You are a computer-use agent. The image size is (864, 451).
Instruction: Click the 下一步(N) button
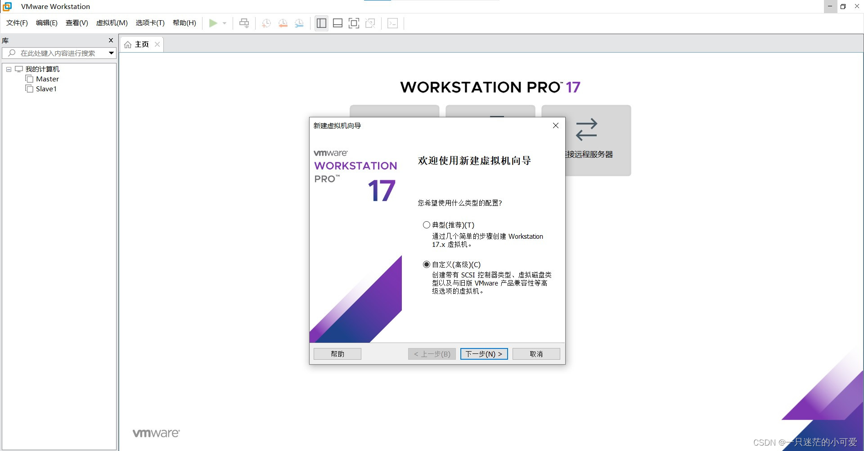(484, 354)
